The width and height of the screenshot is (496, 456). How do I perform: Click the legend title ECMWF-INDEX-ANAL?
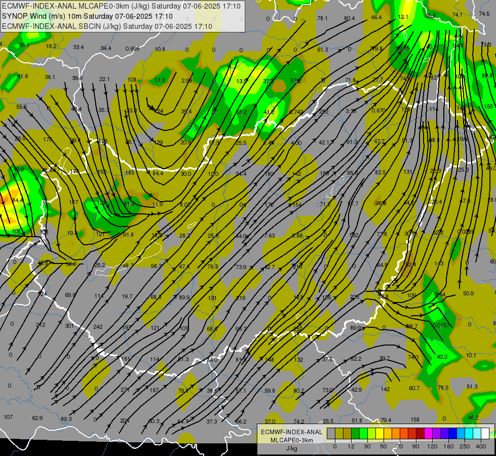click(292, 432)
